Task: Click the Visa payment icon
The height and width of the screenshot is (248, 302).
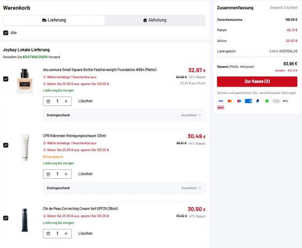Action: [x=220, y=101]
